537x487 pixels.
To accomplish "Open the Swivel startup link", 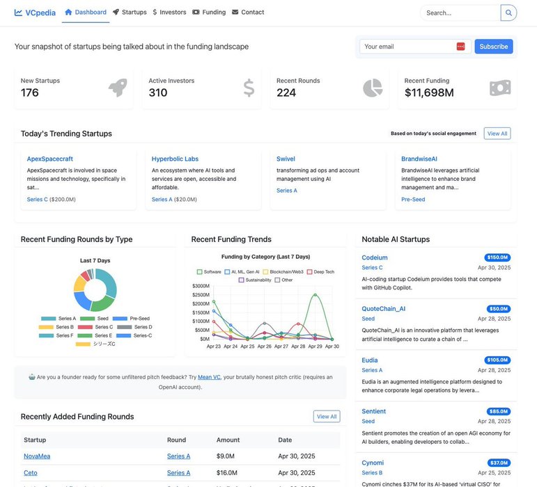I will (286, 159).
